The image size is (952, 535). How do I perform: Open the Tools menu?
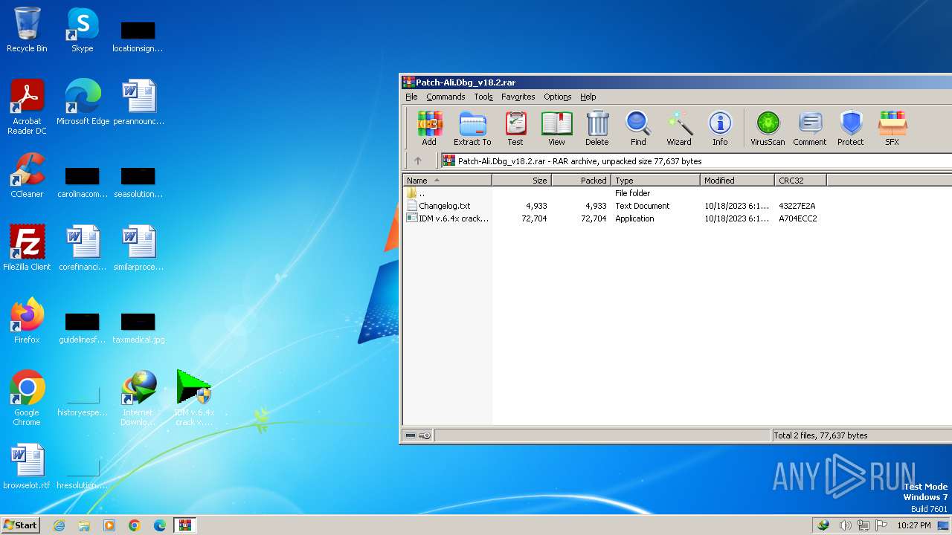point(483,97)
